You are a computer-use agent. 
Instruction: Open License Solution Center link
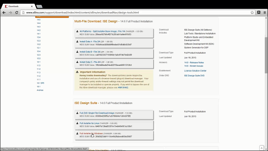click(195, 71)
